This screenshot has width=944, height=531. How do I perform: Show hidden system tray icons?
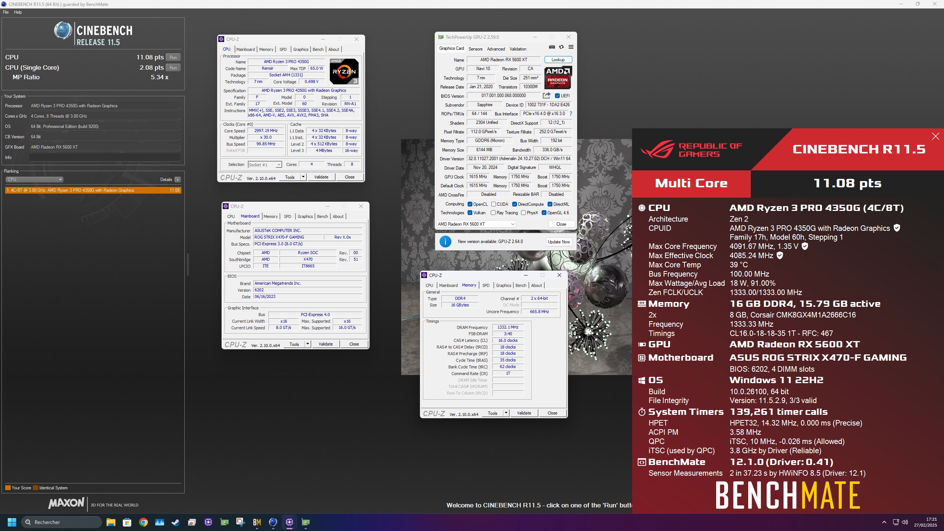click(x=884, y=522)
